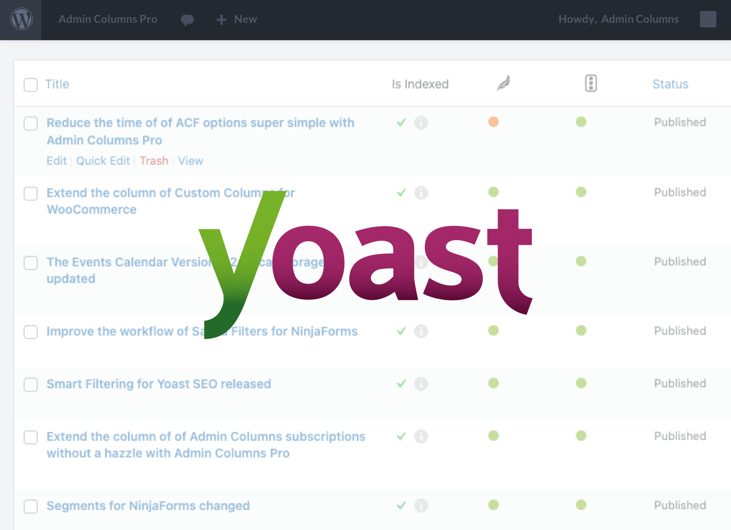Open post Extend the column of Admin Columns subscriptions
The width and height of the screenshot is (731, 530).
[x=206, y=445]
